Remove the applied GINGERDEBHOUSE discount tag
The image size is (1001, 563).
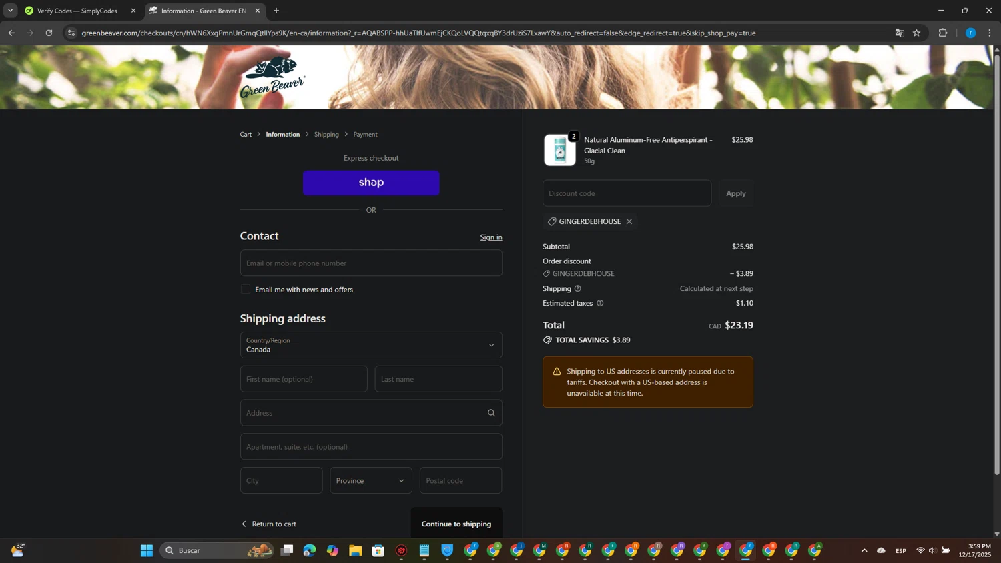pos(629,221)
